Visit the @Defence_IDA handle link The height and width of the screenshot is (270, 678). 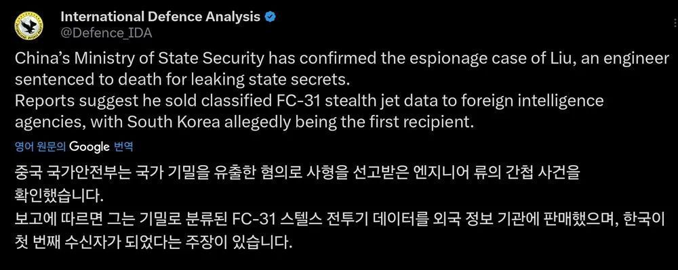(x=106, y=33)
